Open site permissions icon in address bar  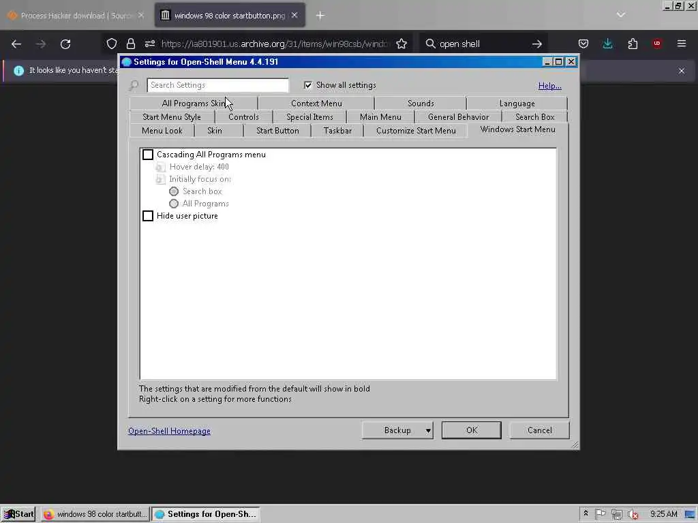149,44
